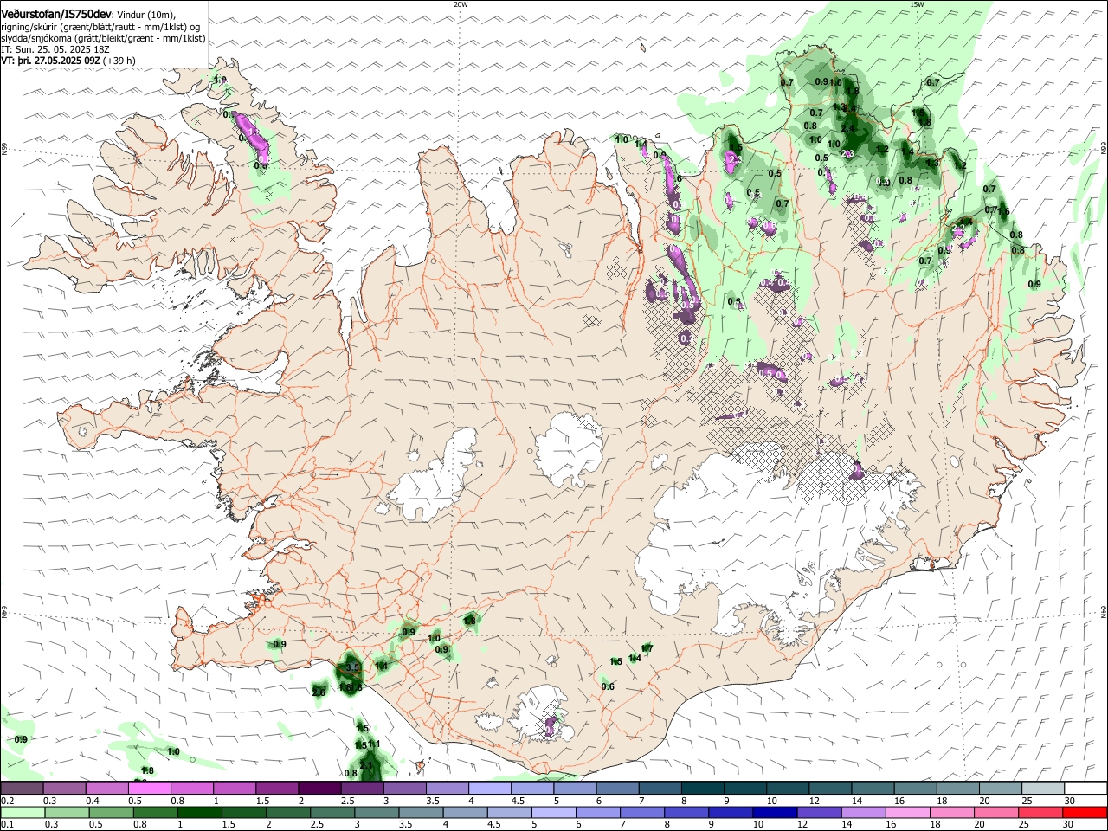This screenshot has height=831, width=1108.
Task: Click the 'VT: þri. 27.05.2025 09Z (+39 h)' line
Action: (x=68, y=61)
